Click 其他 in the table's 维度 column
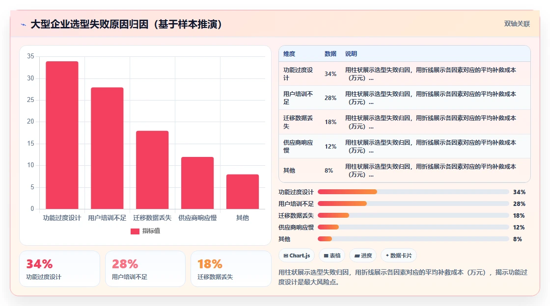This screenshot has width=550, height=306. pos(289,171)
